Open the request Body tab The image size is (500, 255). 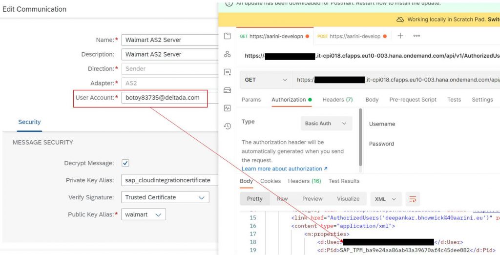pos(372,100)
